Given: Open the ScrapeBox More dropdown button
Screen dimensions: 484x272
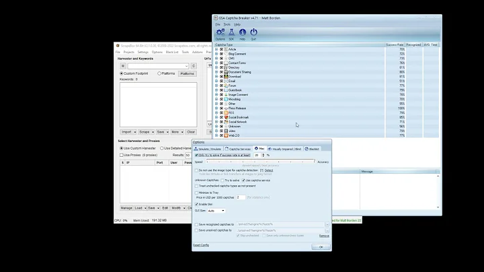Looking at the screenshot, I should 177,132.
